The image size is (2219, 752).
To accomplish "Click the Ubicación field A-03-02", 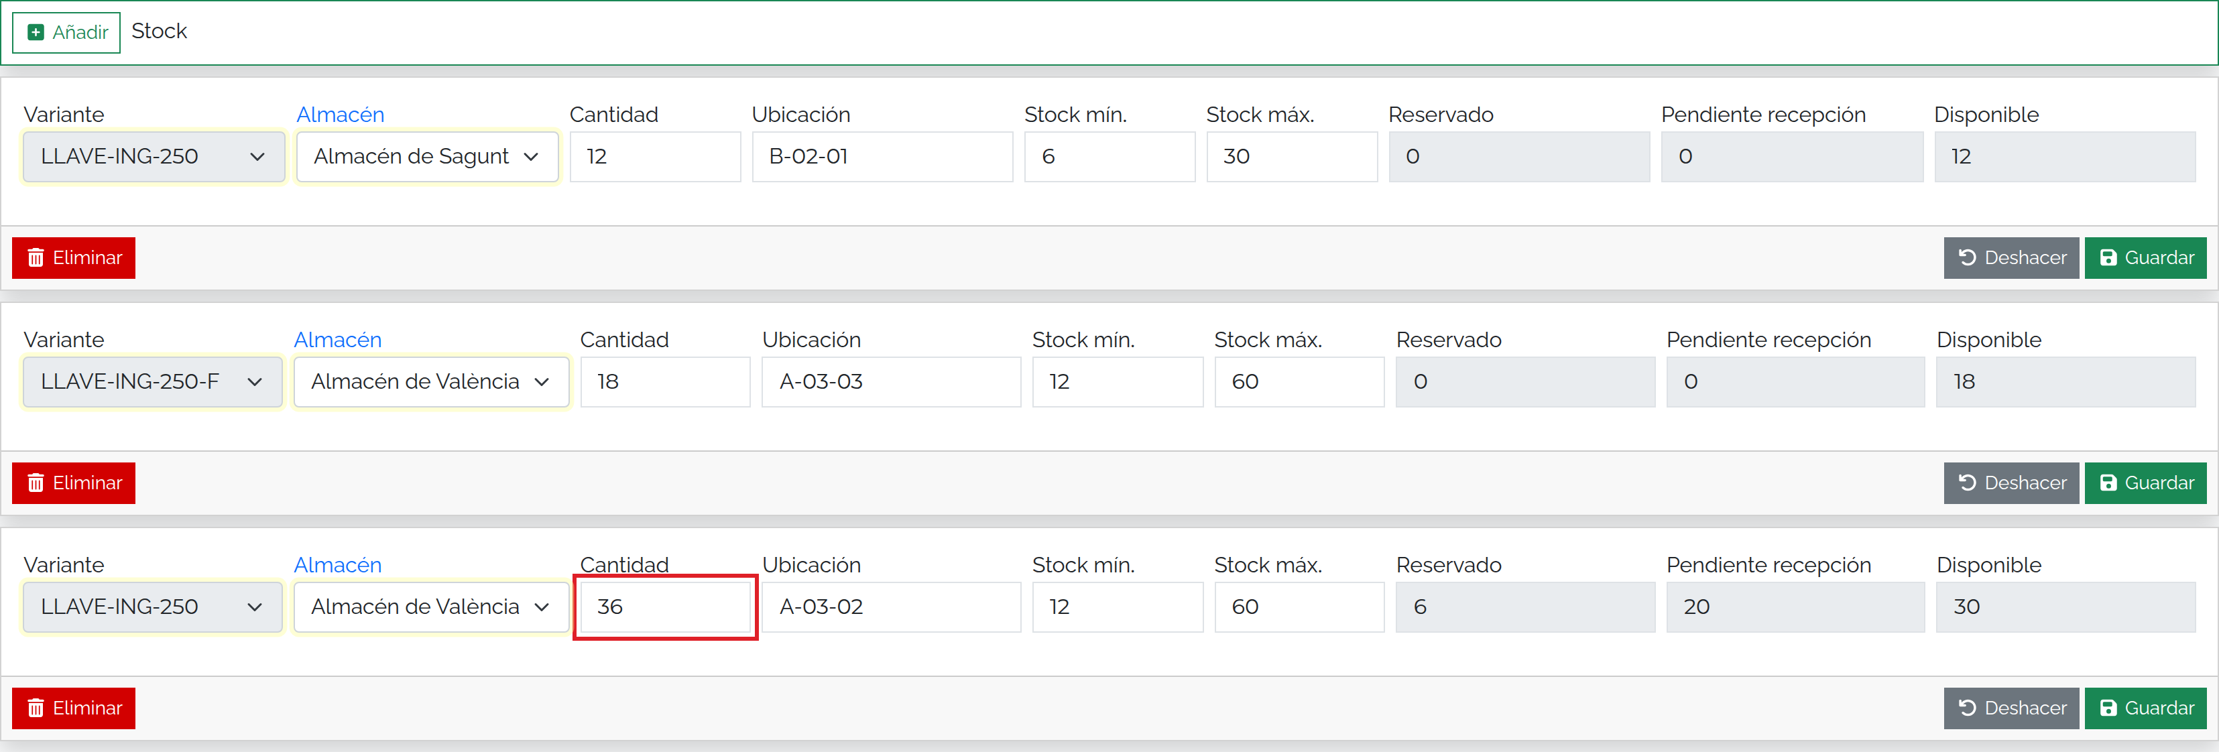I will coord(891,607).
